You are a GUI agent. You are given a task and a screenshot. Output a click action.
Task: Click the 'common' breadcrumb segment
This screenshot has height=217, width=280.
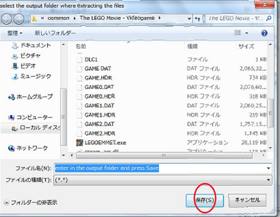pyautogui.click(x=58, y=18)
